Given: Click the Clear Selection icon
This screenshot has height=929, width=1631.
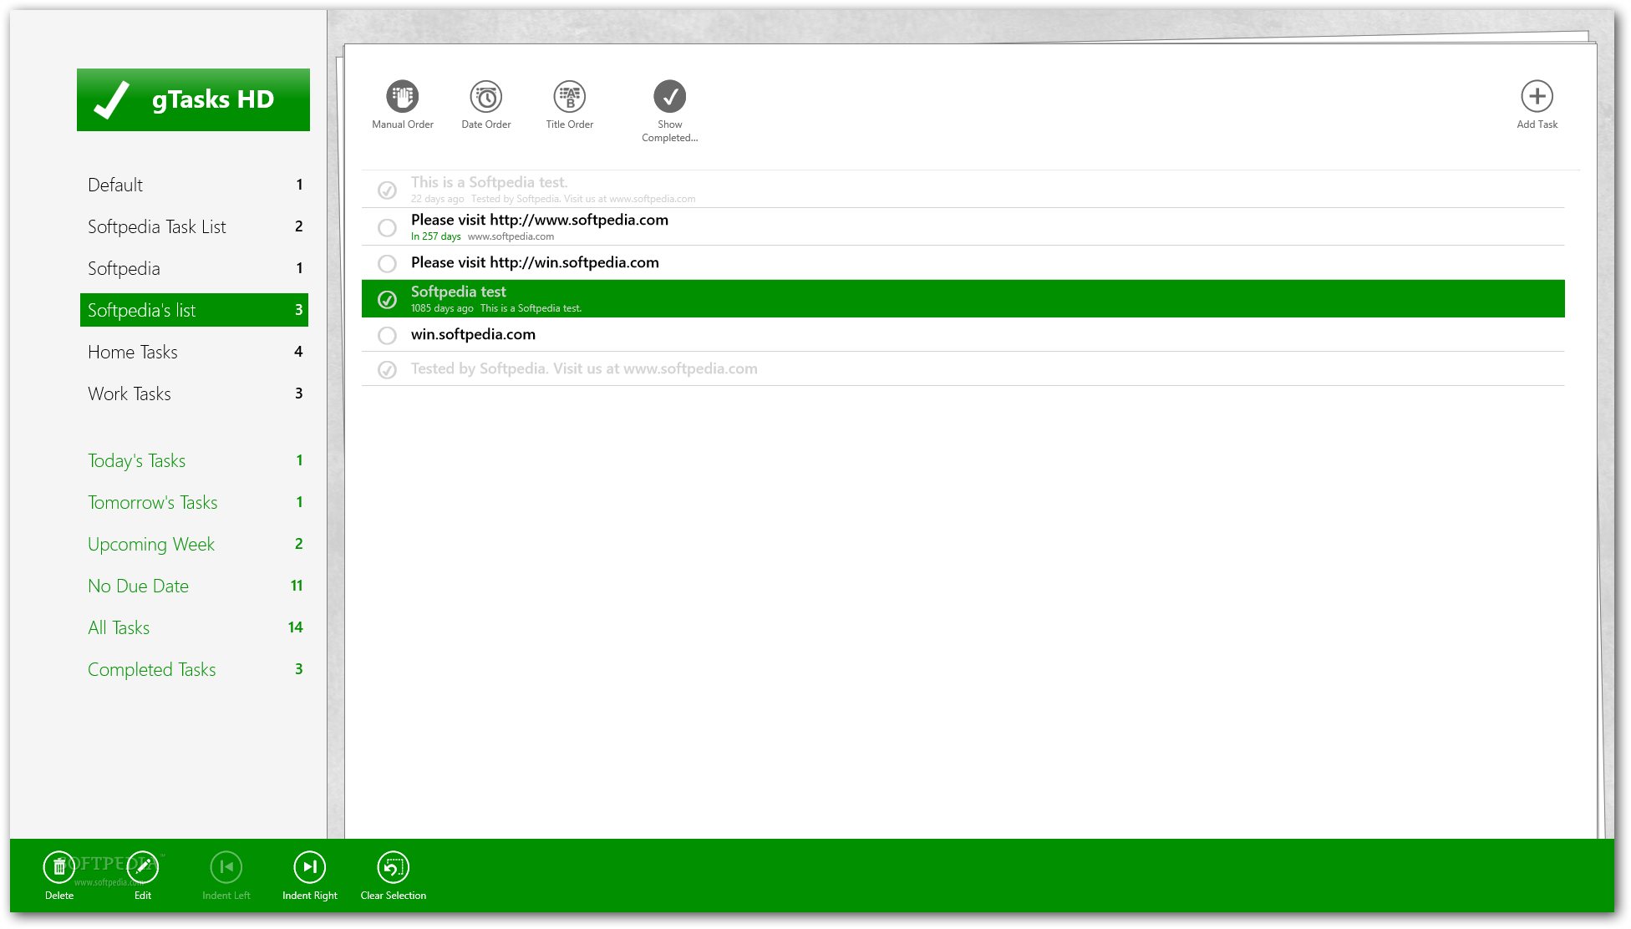Looking at the screenshot, I should 393,867.
